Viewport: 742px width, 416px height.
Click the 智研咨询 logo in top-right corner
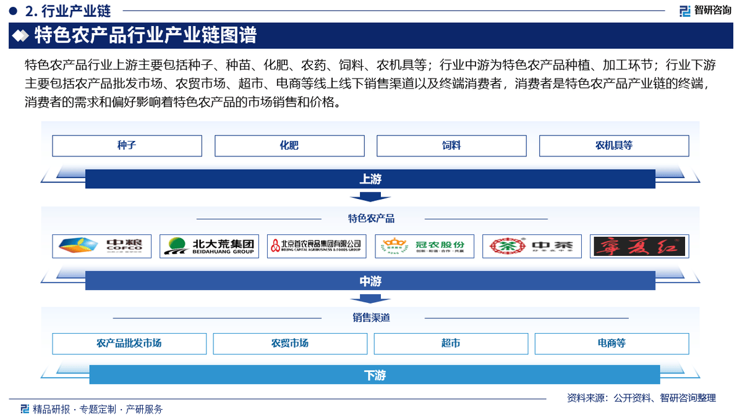coord(704,11)
